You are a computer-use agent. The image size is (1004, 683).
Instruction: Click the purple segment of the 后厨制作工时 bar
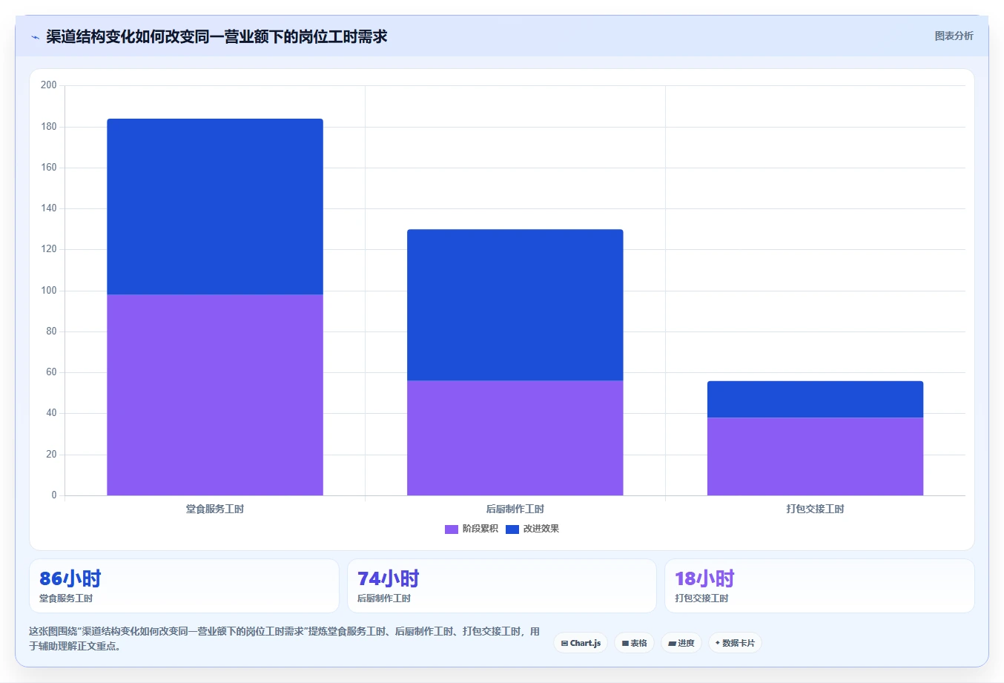(515, 438)
